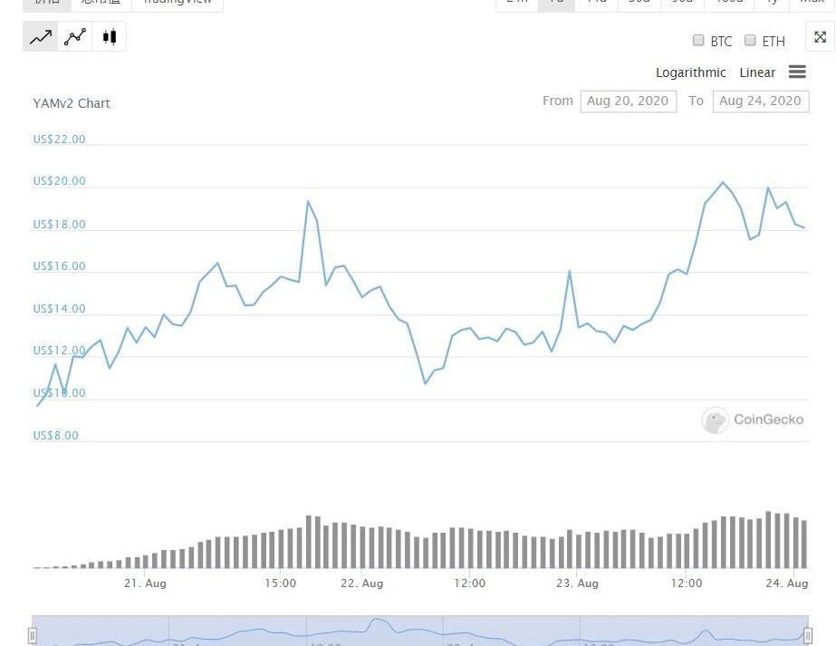Grab the left range navigator handle
The width and height of the screenshot is (836, 646).
click(x=33, y=635)
